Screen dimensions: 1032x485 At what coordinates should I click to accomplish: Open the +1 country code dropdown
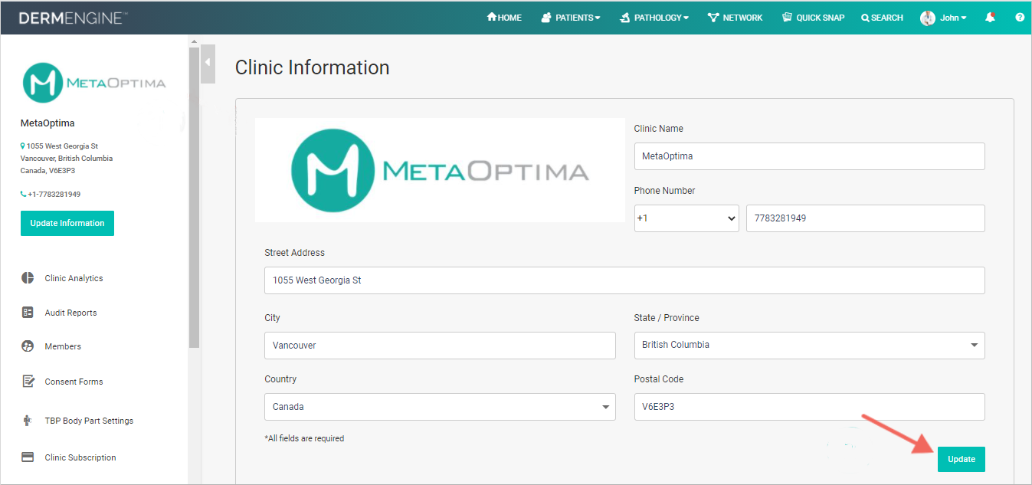[686, 218]
